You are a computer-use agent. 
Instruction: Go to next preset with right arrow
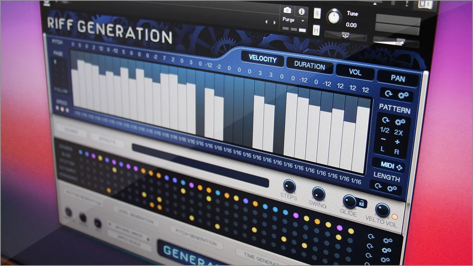[274, 22]
